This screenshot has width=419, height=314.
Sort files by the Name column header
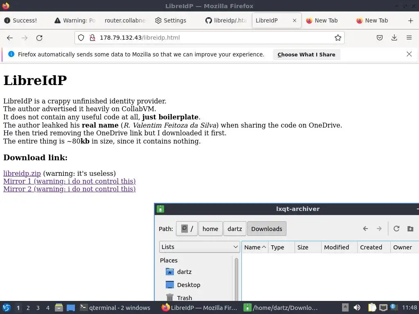tap(255, 247)
